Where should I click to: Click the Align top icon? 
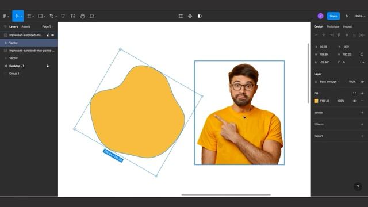pos(339,35)
